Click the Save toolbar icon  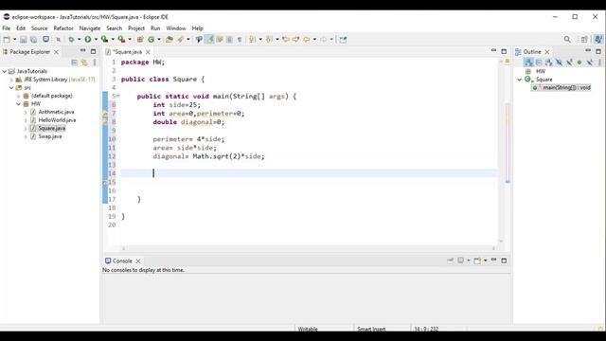coord(23,40)
